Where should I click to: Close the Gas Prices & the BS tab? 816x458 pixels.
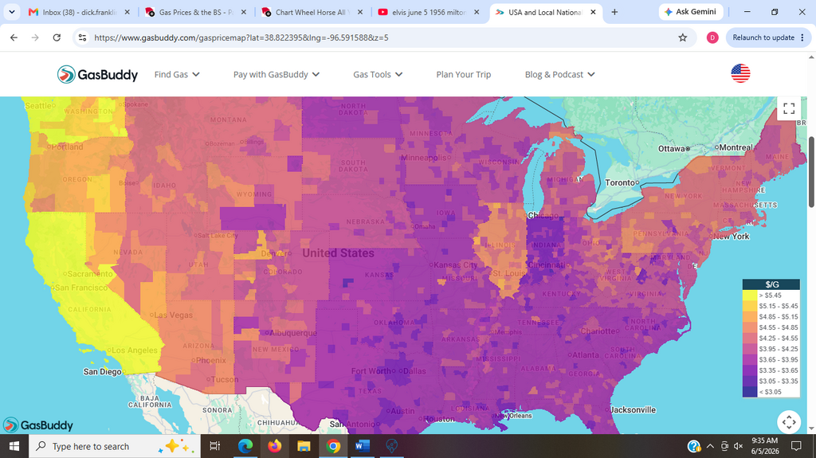pyautogui.click(x=244, y=12)
